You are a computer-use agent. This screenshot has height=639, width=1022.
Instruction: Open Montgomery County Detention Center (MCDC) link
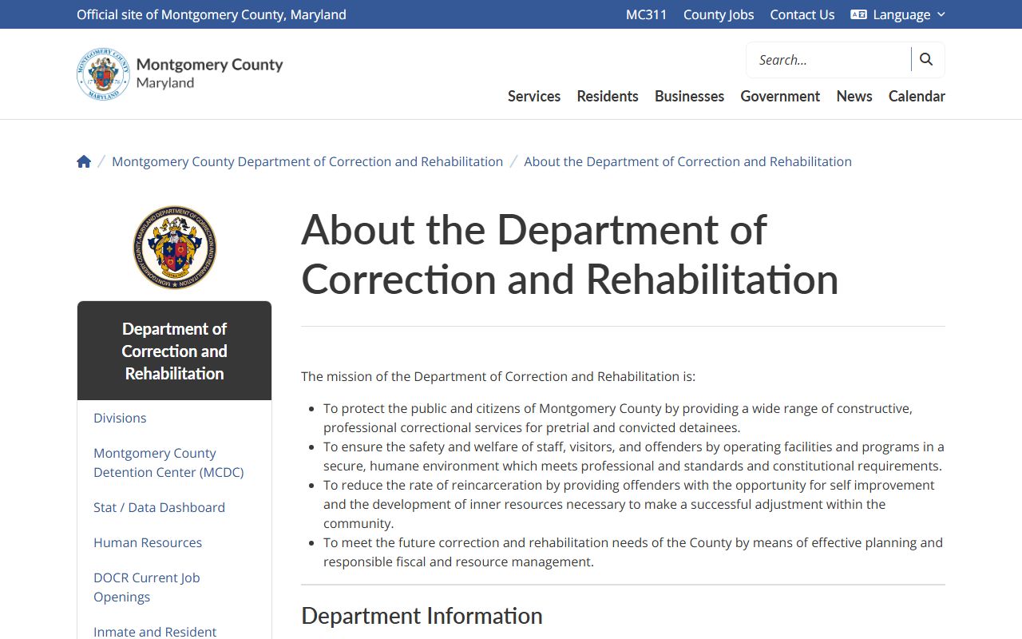coord(168,462)
